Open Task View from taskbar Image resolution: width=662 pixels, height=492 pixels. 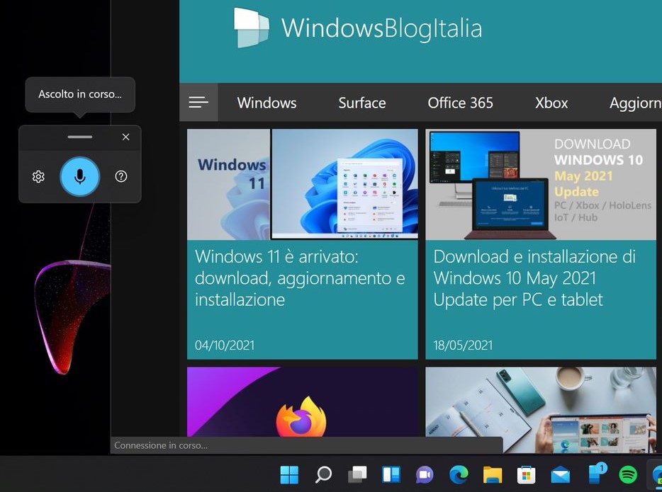357,475
